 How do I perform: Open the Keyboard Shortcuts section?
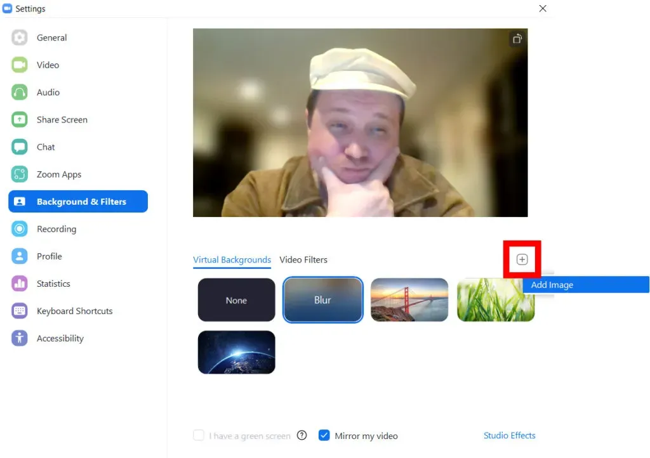coord(74,311)
